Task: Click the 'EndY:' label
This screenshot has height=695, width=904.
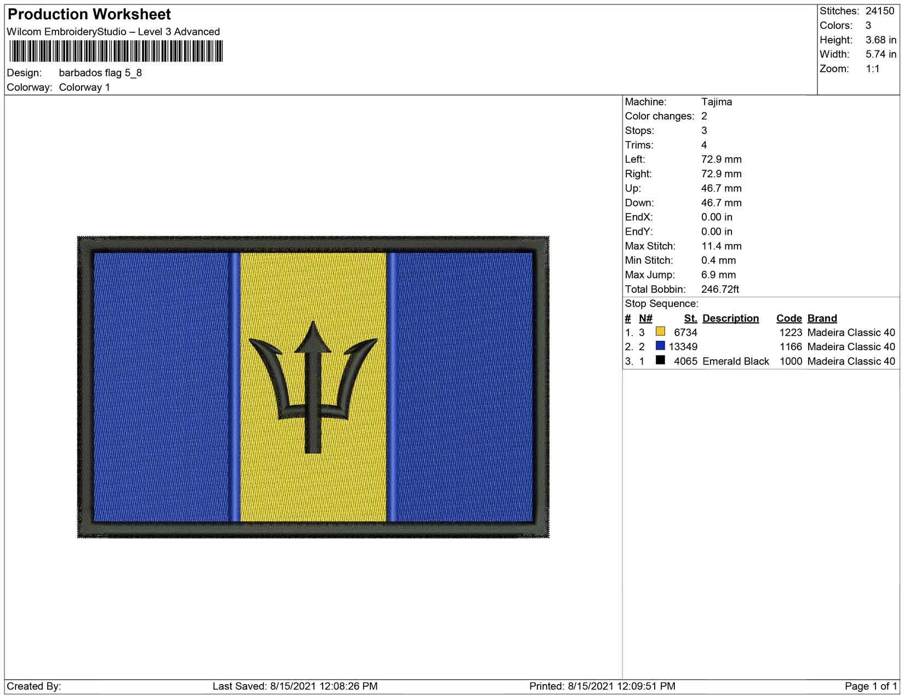Action: [x=639, y=231]
